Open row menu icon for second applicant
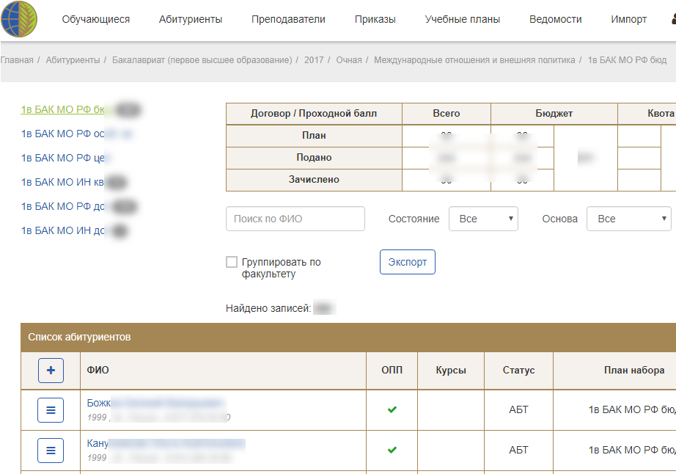 pos(51,450)
